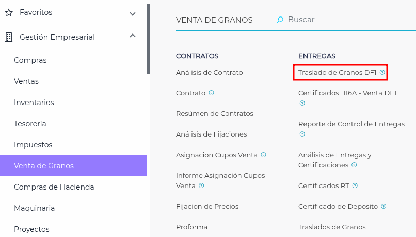Click the Fijacion de Precios link
Image resolution: width=416 pixels, height=237 pixels.
(x=207, y=206)
